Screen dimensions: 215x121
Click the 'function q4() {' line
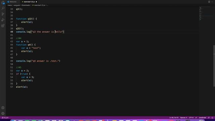point(26,45)
